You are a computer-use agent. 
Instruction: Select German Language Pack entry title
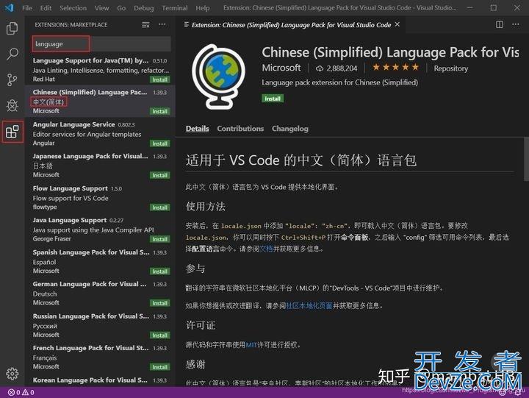point(90,284)
